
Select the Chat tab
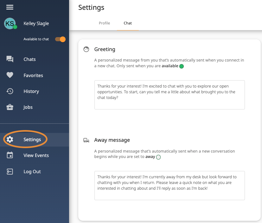128,23
